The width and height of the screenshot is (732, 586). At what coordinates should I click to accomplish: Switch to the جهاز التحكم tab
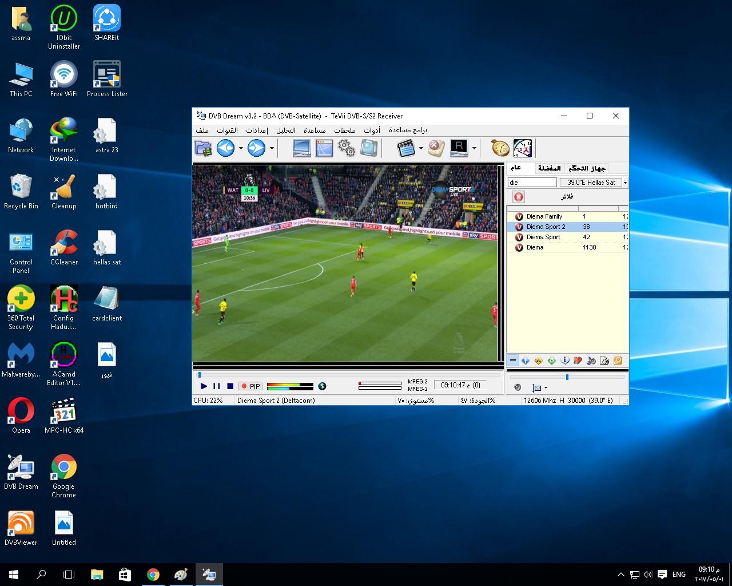click(587, 168)
